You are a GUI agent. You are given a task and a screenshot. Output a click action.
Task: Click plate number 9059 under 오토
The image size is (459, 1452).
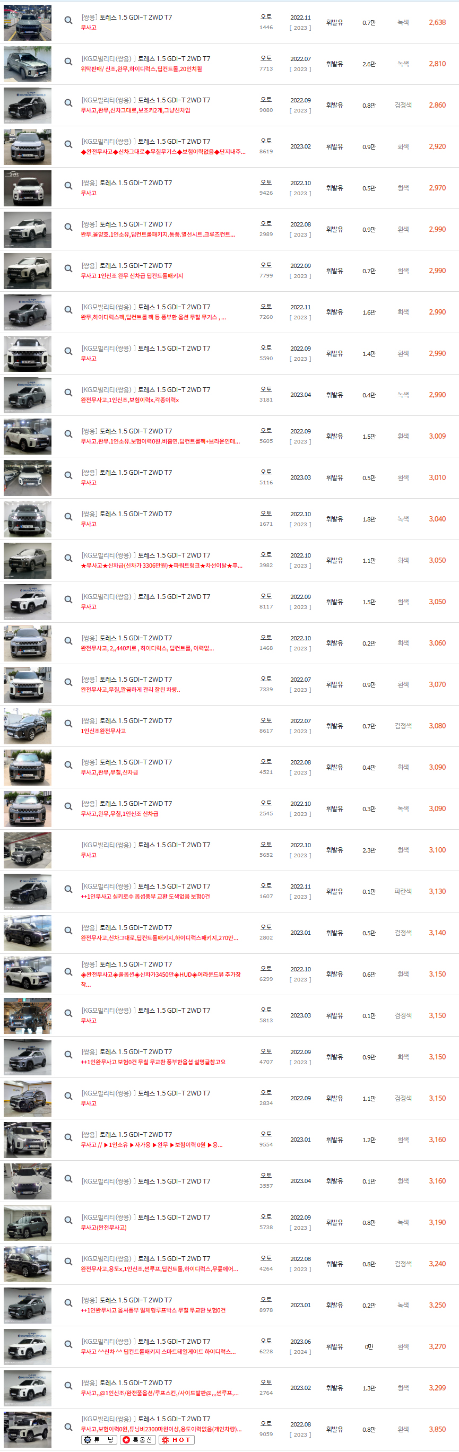tap(266, 1434)
